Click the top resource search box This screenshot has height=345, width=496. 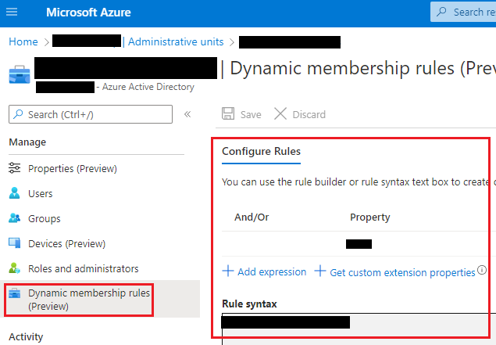tap(463, 12)
